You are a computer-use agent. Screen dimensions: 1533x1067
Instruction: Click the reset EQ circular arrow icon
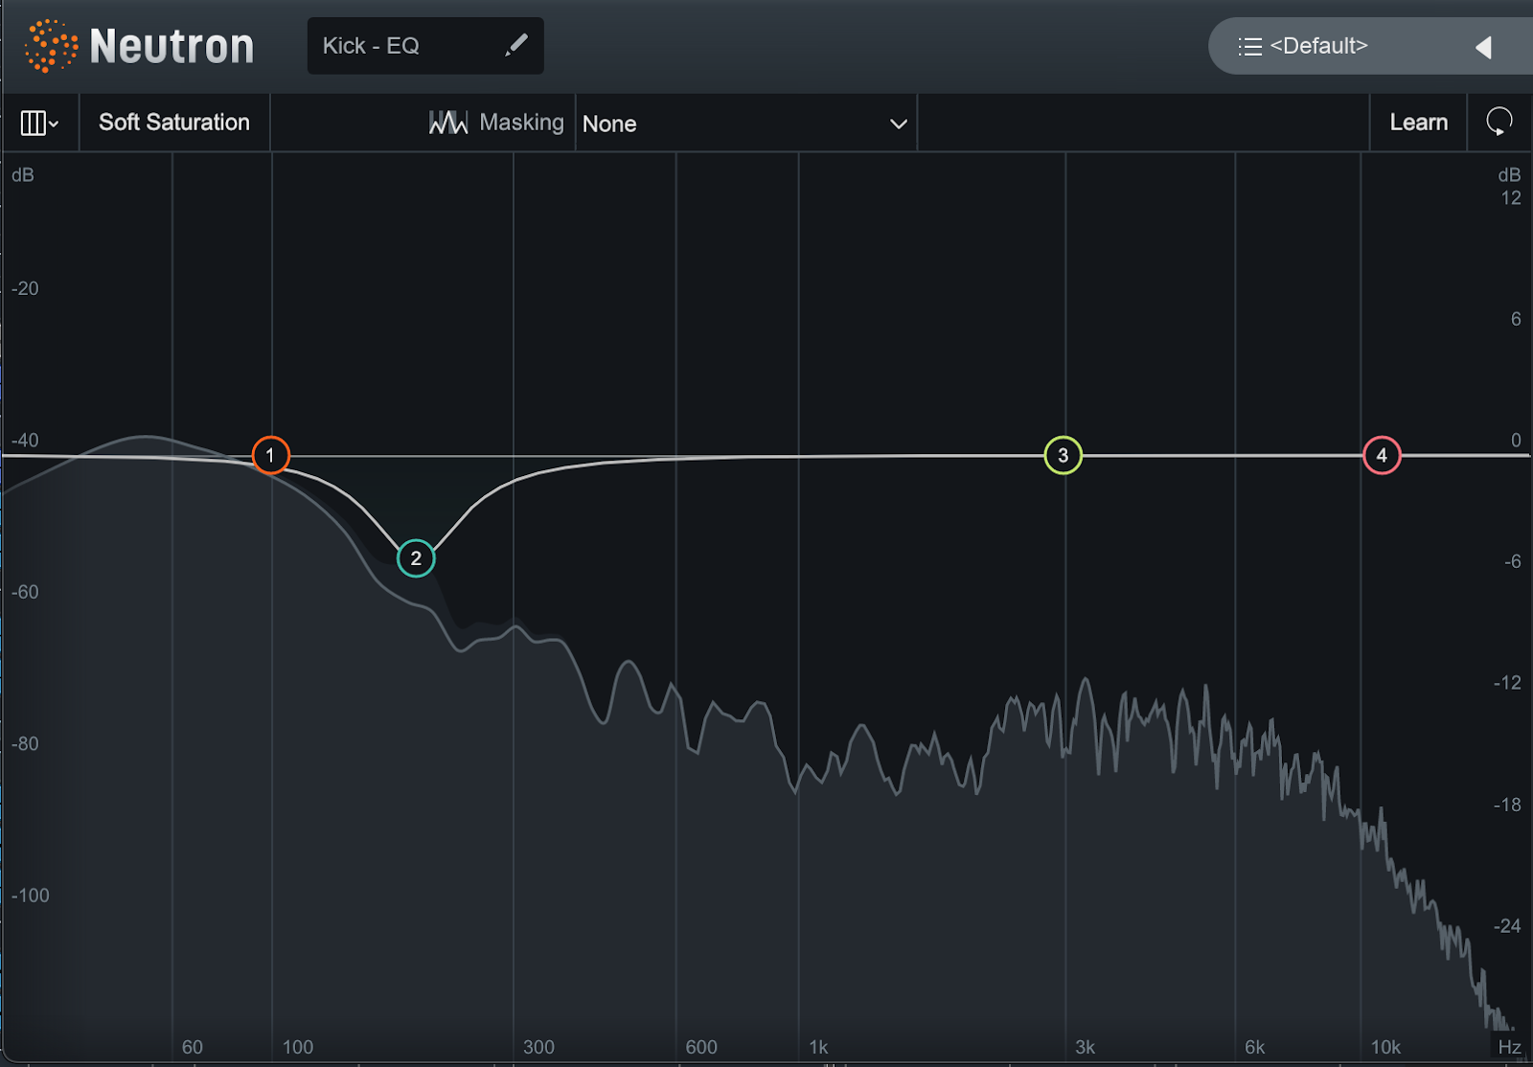click(x=1499, y=122)
